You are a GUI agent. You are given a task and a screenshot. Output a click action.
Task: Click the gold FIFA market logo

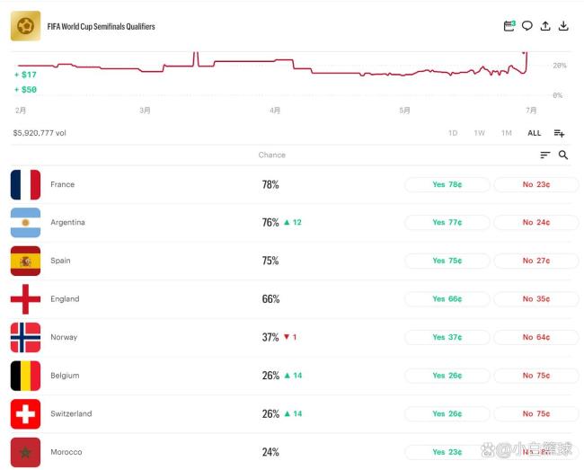25,26
